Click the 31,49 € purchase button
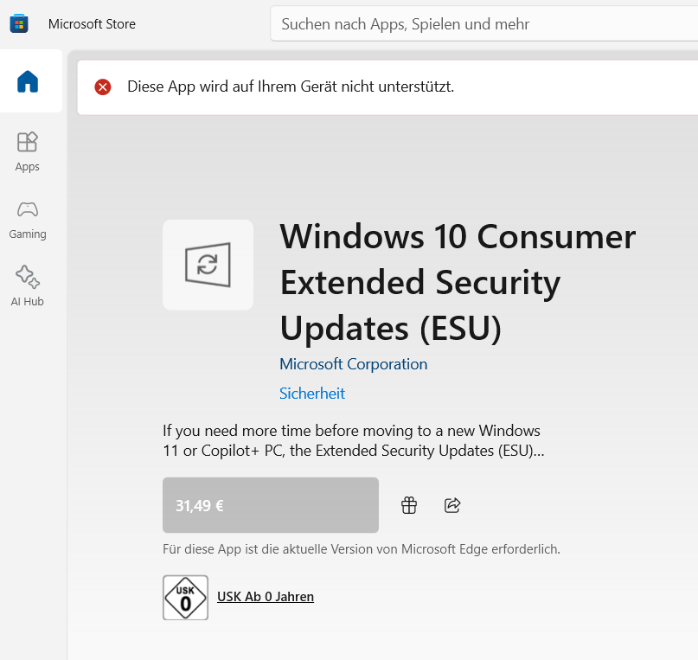The width and height of the screenshot is (698, 660). point(271,505)
